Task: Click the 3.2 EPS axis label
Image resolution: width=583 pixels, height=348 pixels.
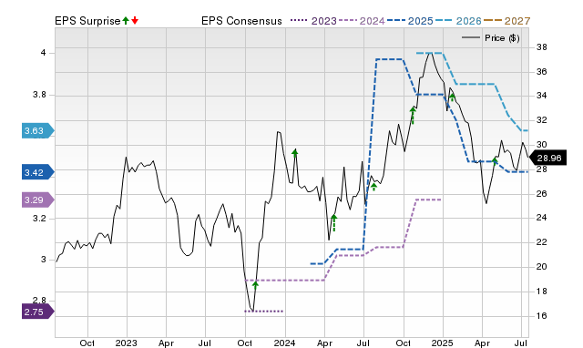Action: 39,219
